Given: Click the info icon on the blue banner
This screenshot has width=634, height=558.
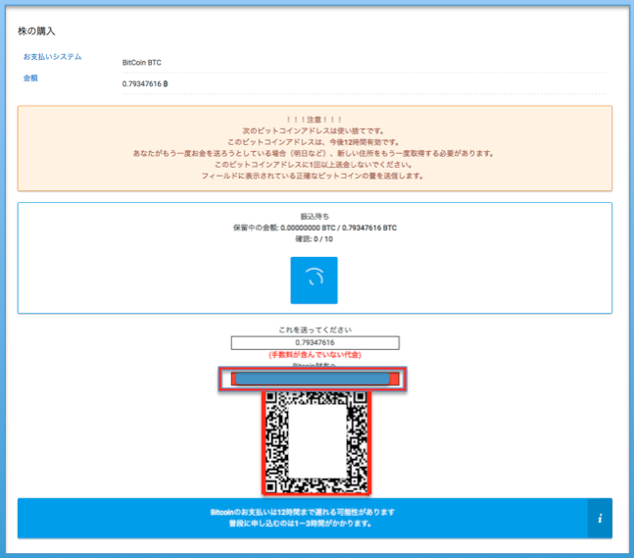Looking at the screenshot, I should 600,518.
